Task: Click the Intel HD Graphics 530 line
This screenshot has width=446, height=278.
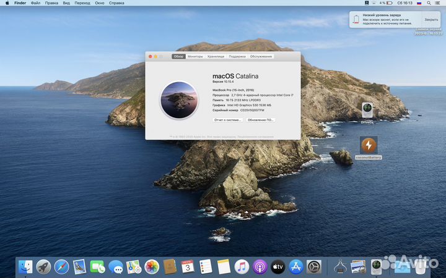Action: [x=242, y=105]
